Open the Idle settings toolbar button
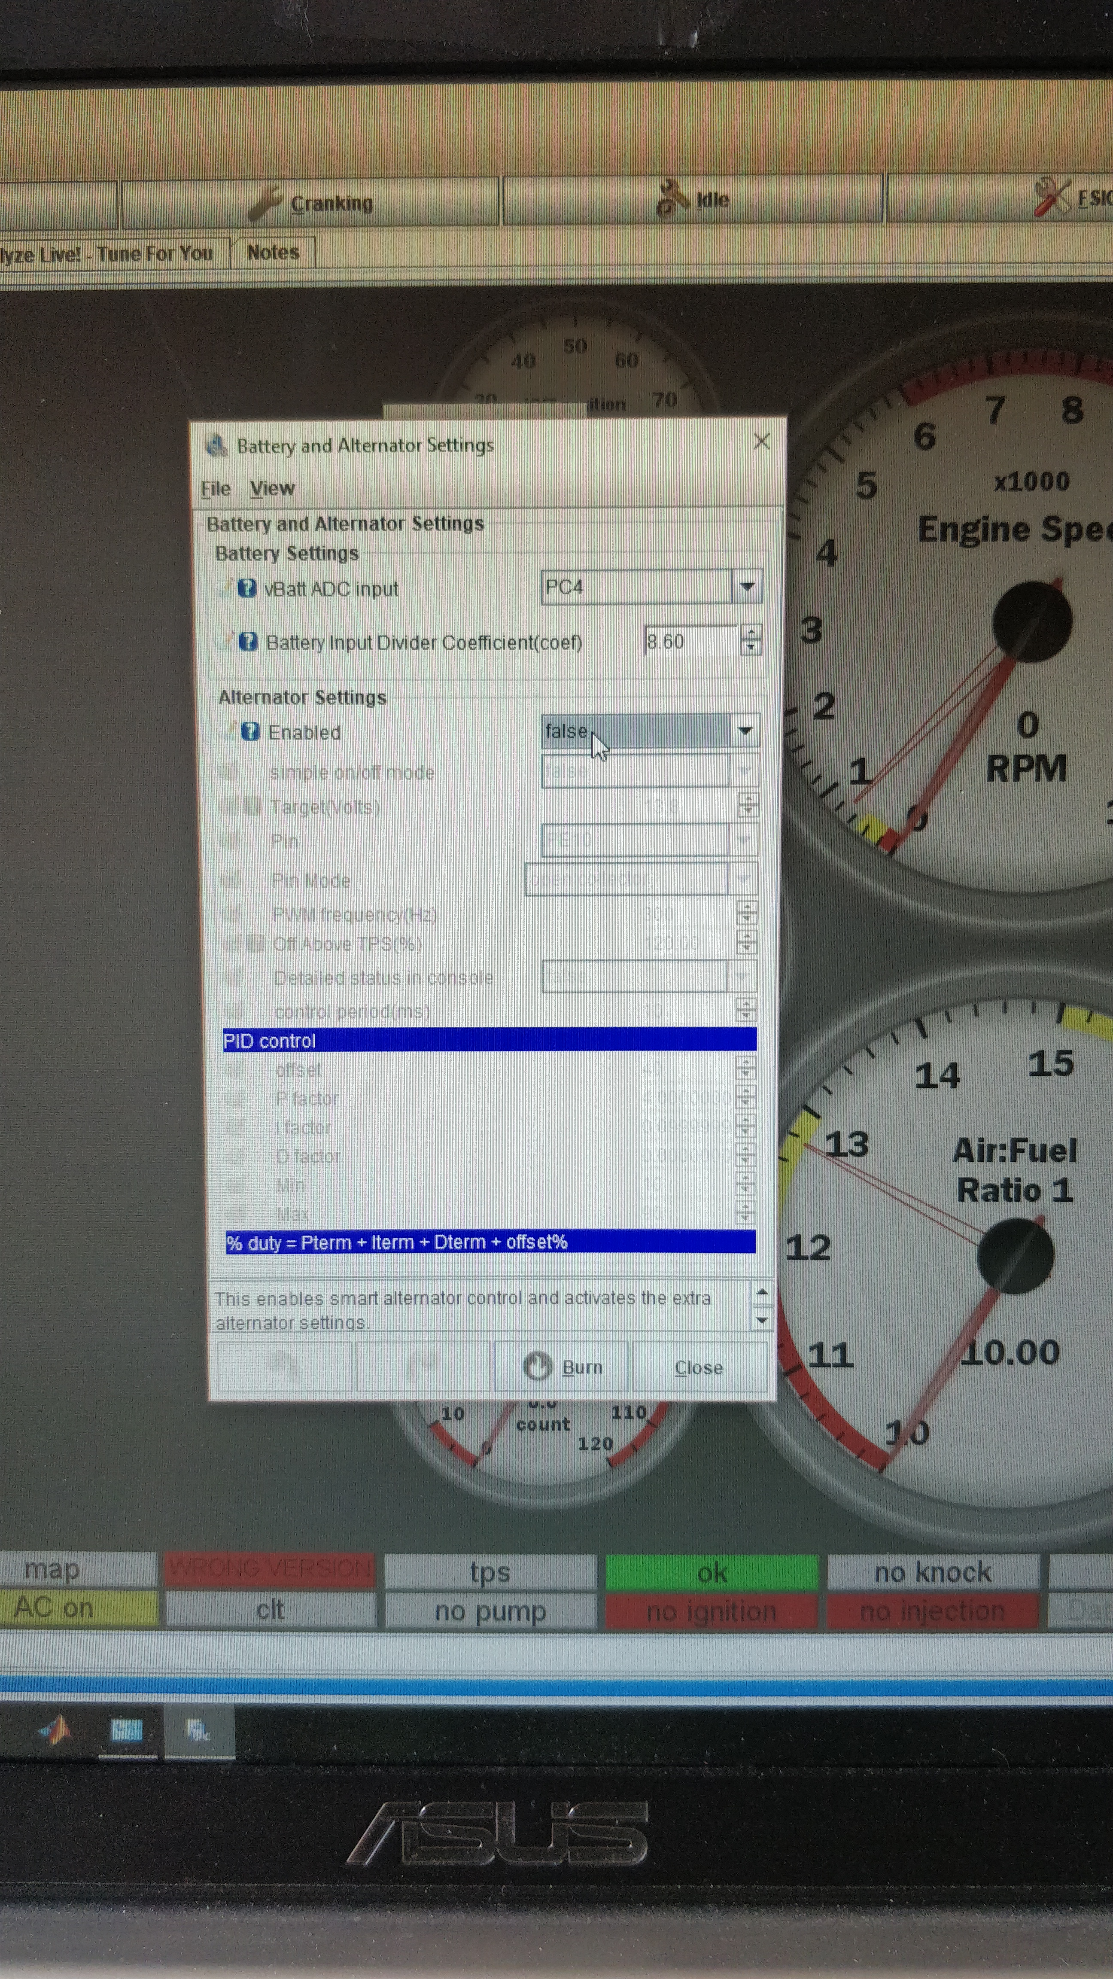Image resolution: width=1113 pixels, height=1979 pixels. tap(692, 200)
